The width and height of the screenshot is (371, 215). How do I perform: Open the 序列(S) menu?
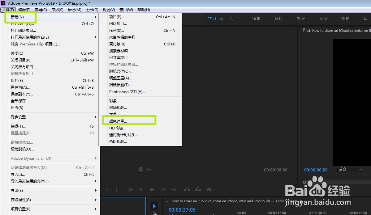click(x=57, y=10)
